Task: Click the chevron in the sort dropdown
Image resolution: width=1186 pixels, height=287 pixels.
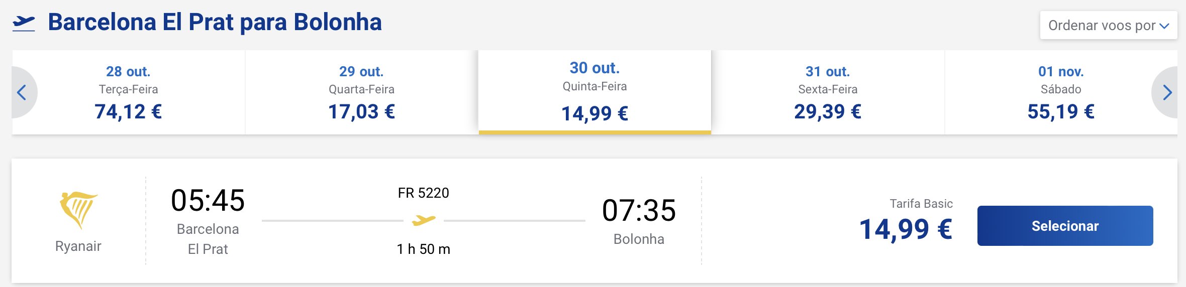Action: [x=1164, y=26]
